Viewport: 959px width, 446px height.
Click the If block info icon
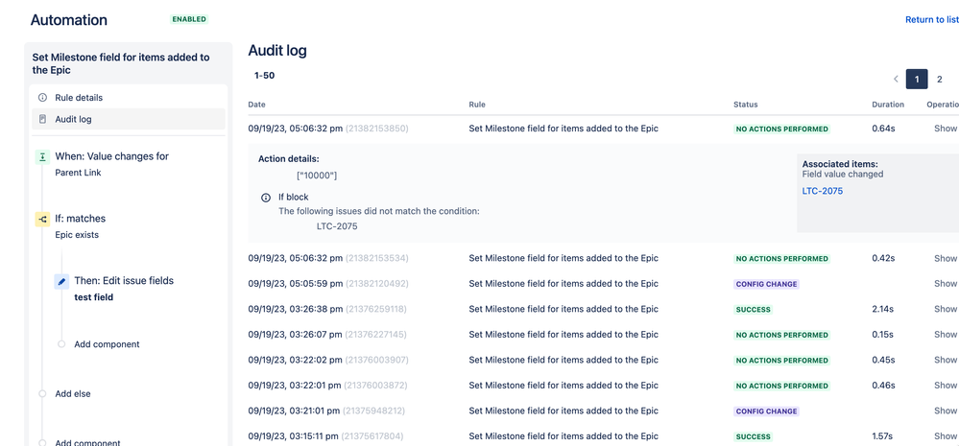[x=266, y=198]
